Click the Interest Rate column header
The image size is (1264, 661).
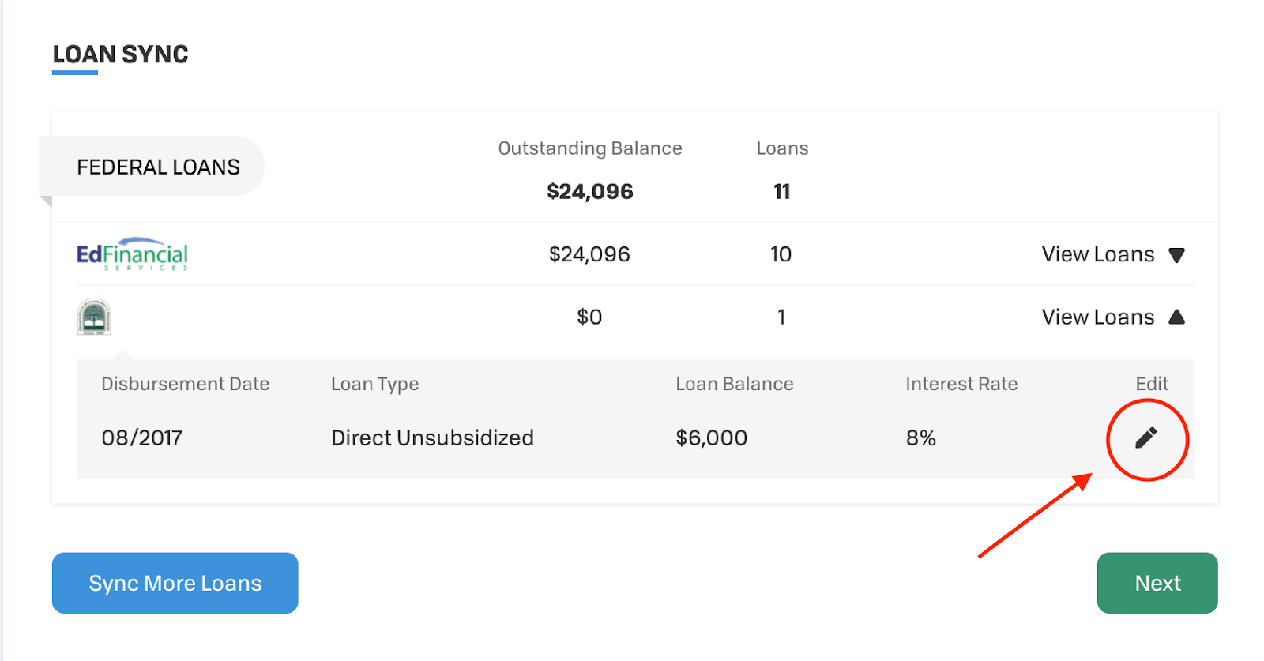point(961,384)
